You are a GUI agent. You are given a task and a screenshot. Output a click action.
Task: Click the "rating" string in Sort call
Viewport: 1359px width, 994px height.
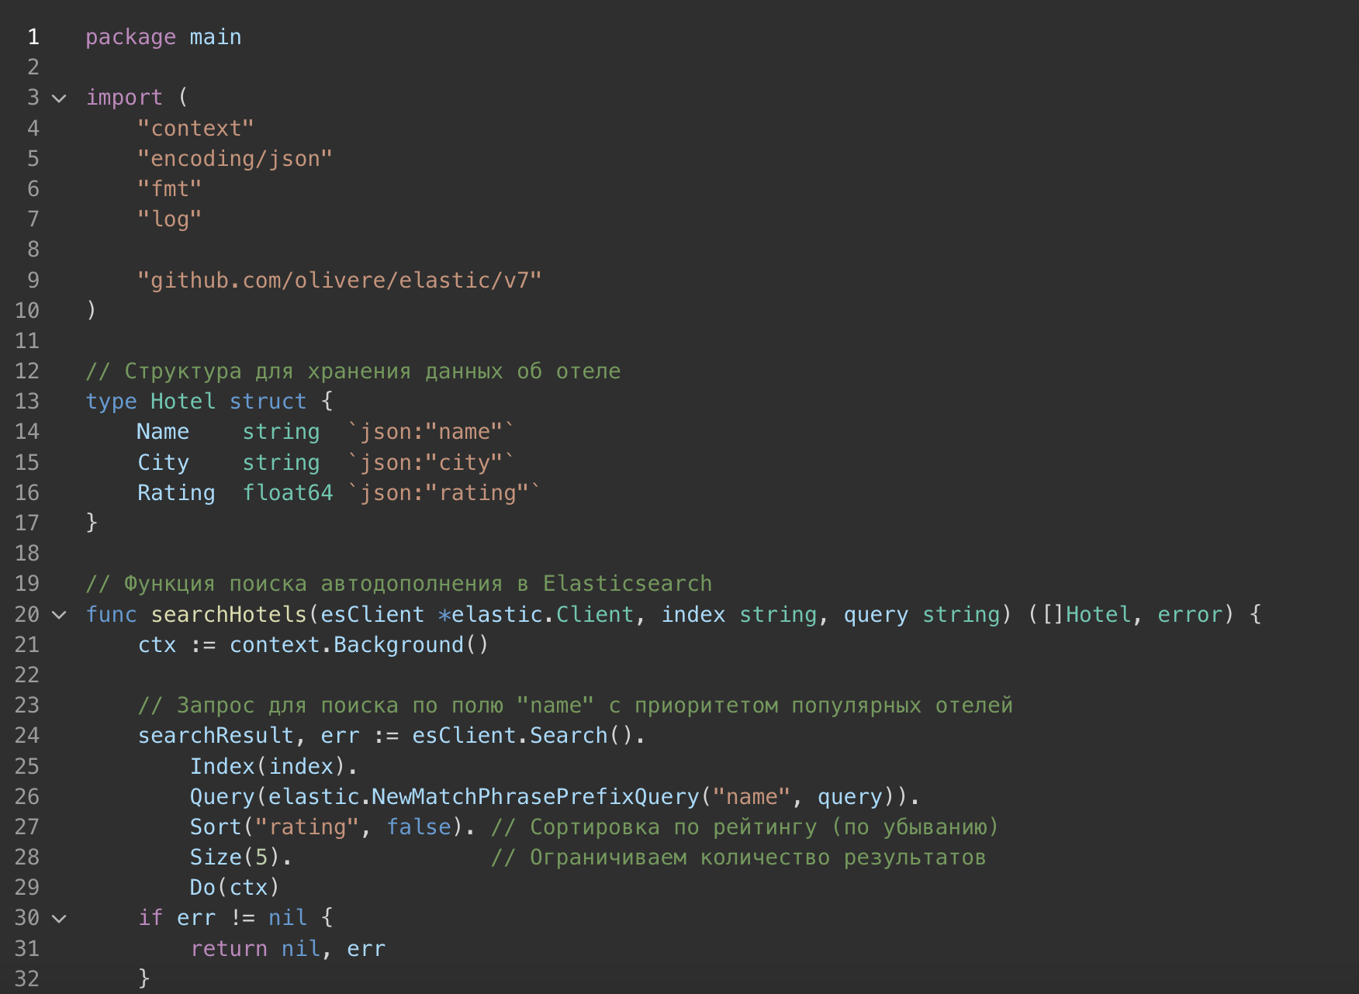[x=306, y=827]
